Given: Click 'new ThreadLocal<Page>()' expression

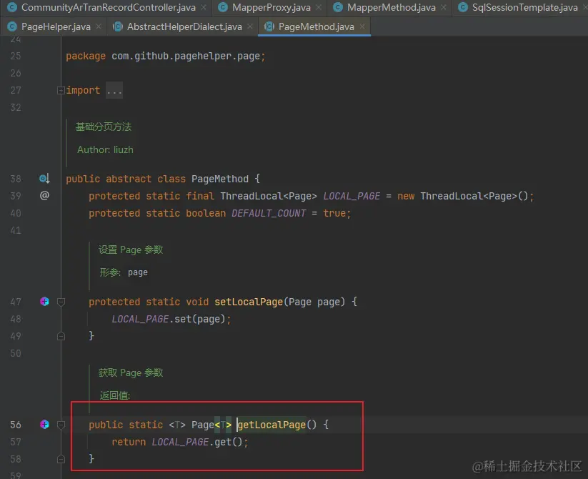Looking at the screenshot, I should 463,196.
